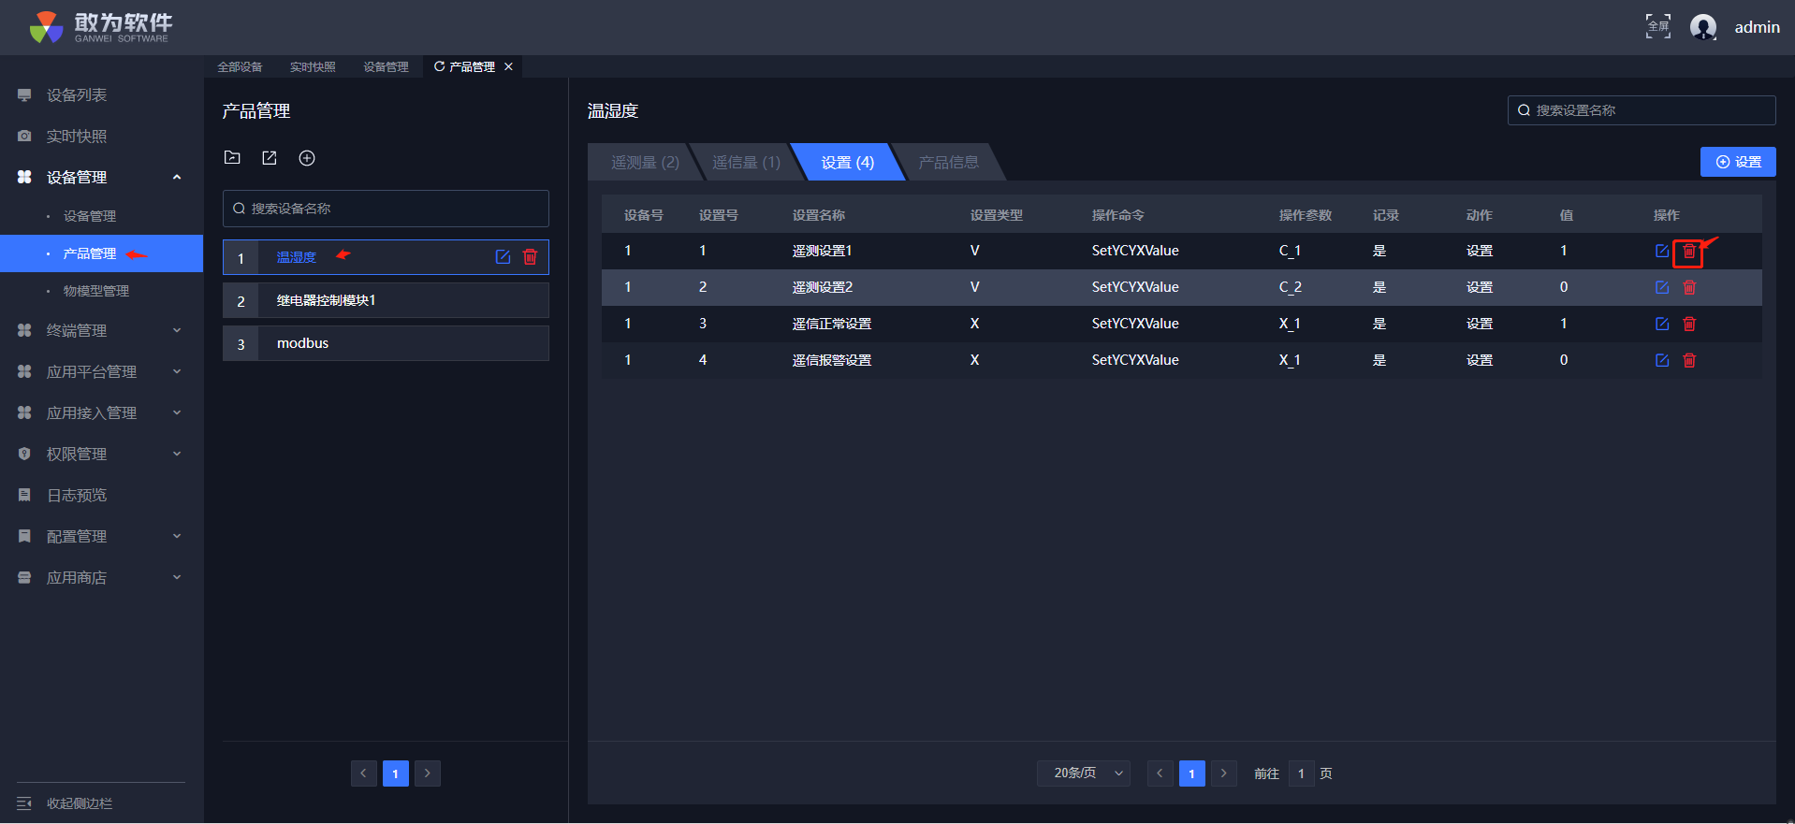Expand the 应用接入管理 sidebar group

[x=101, y=413]
